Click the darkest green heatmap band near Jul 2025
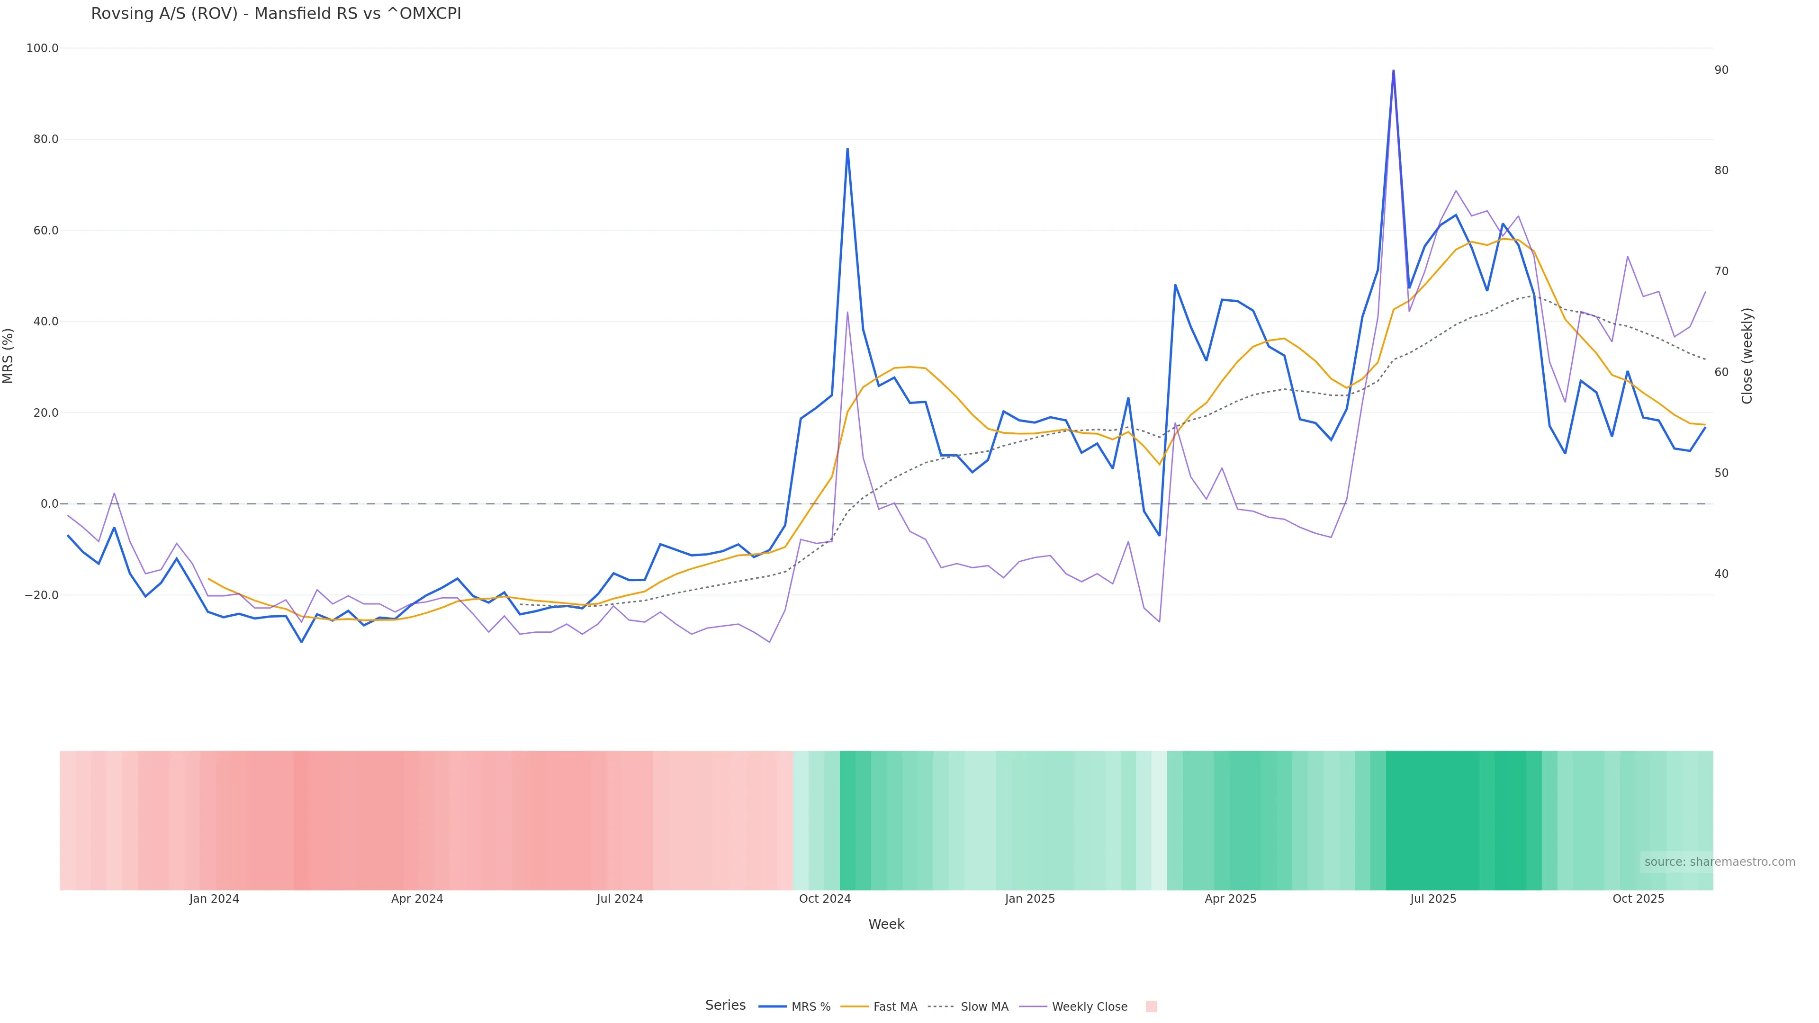Viewport: 1819px width, 1023px height. pyautogui.click(x=1433, y=820)
